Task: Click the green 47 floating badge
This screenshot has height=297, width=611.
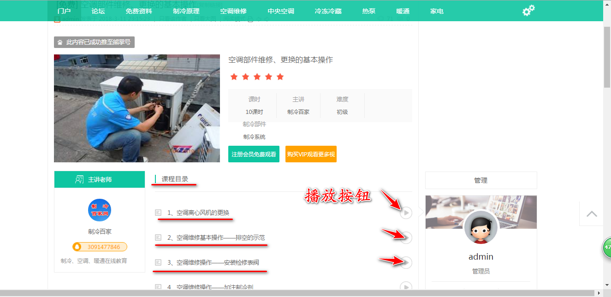Action: pyautogui.click(x=607, y=247)
